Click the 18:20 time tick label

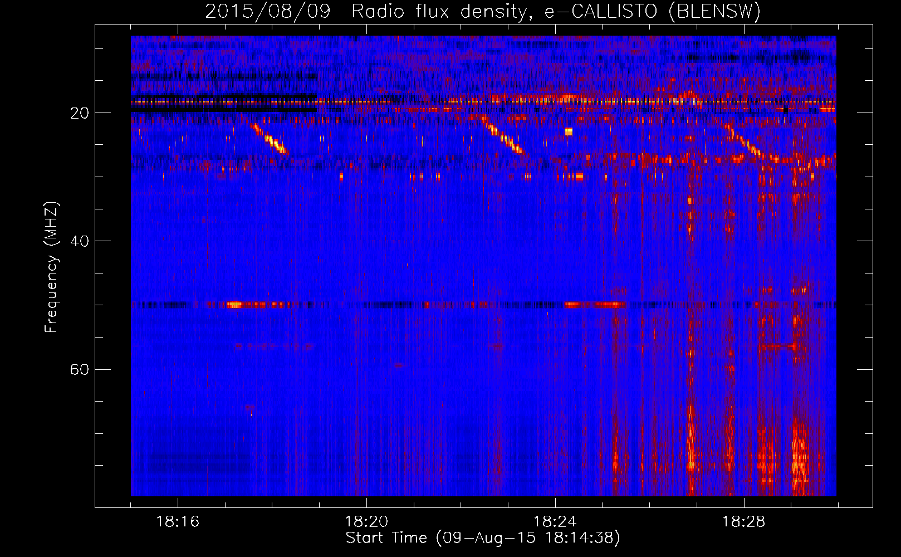(x=366, y=522)
